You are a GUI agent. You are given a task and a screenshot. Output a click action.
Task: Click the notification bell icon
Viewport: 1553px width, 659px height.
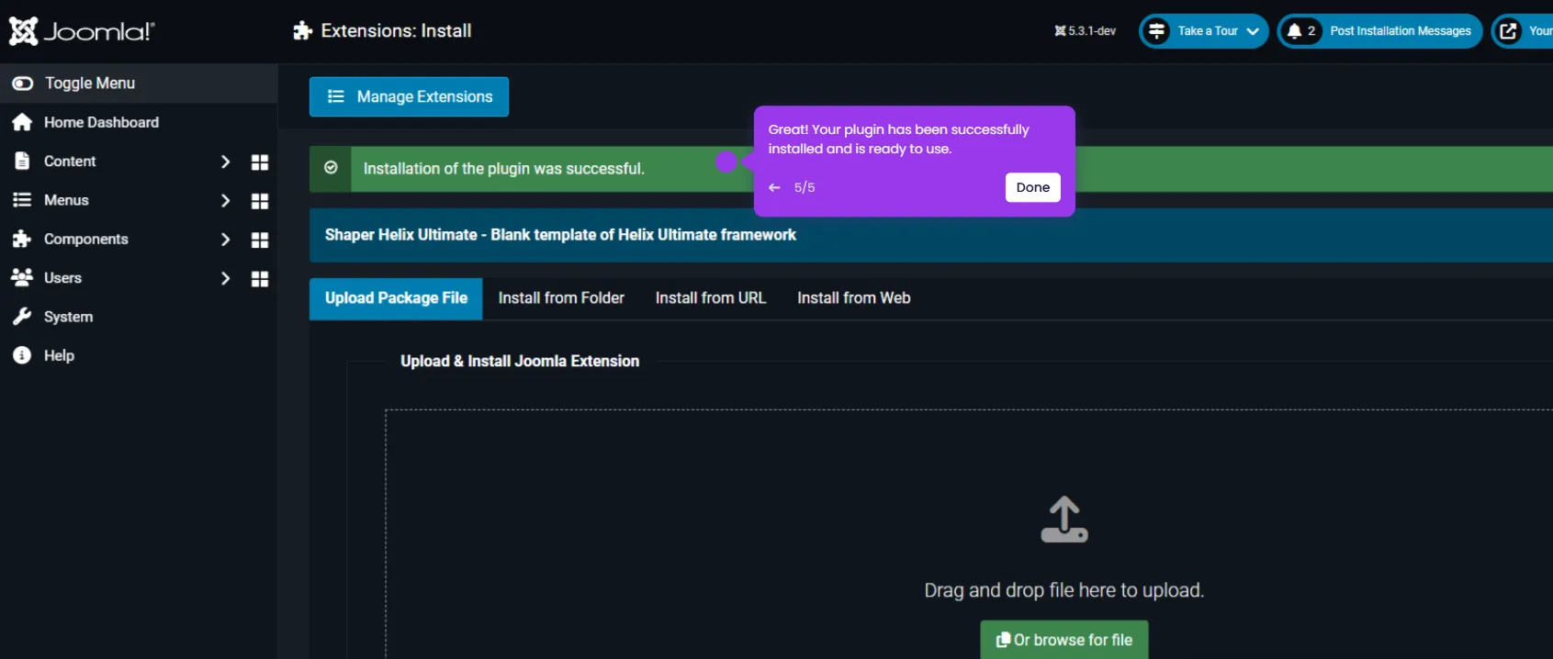(x=1294, y=31)
